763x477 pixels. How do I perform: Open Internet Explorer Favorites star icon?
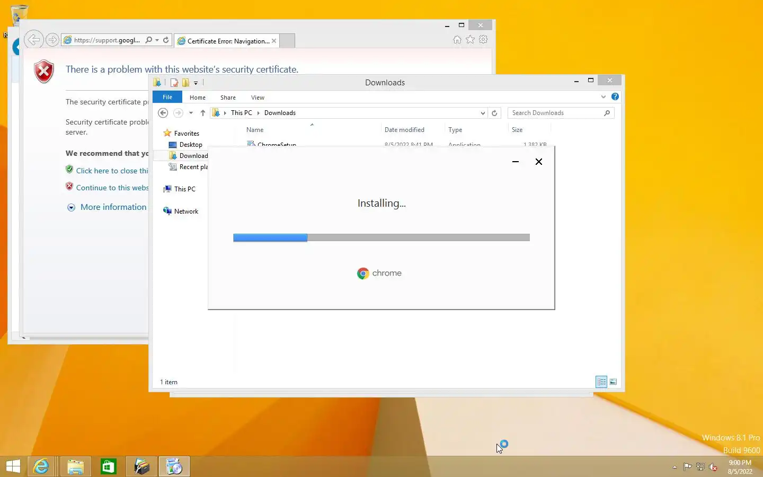pos(470,40)
